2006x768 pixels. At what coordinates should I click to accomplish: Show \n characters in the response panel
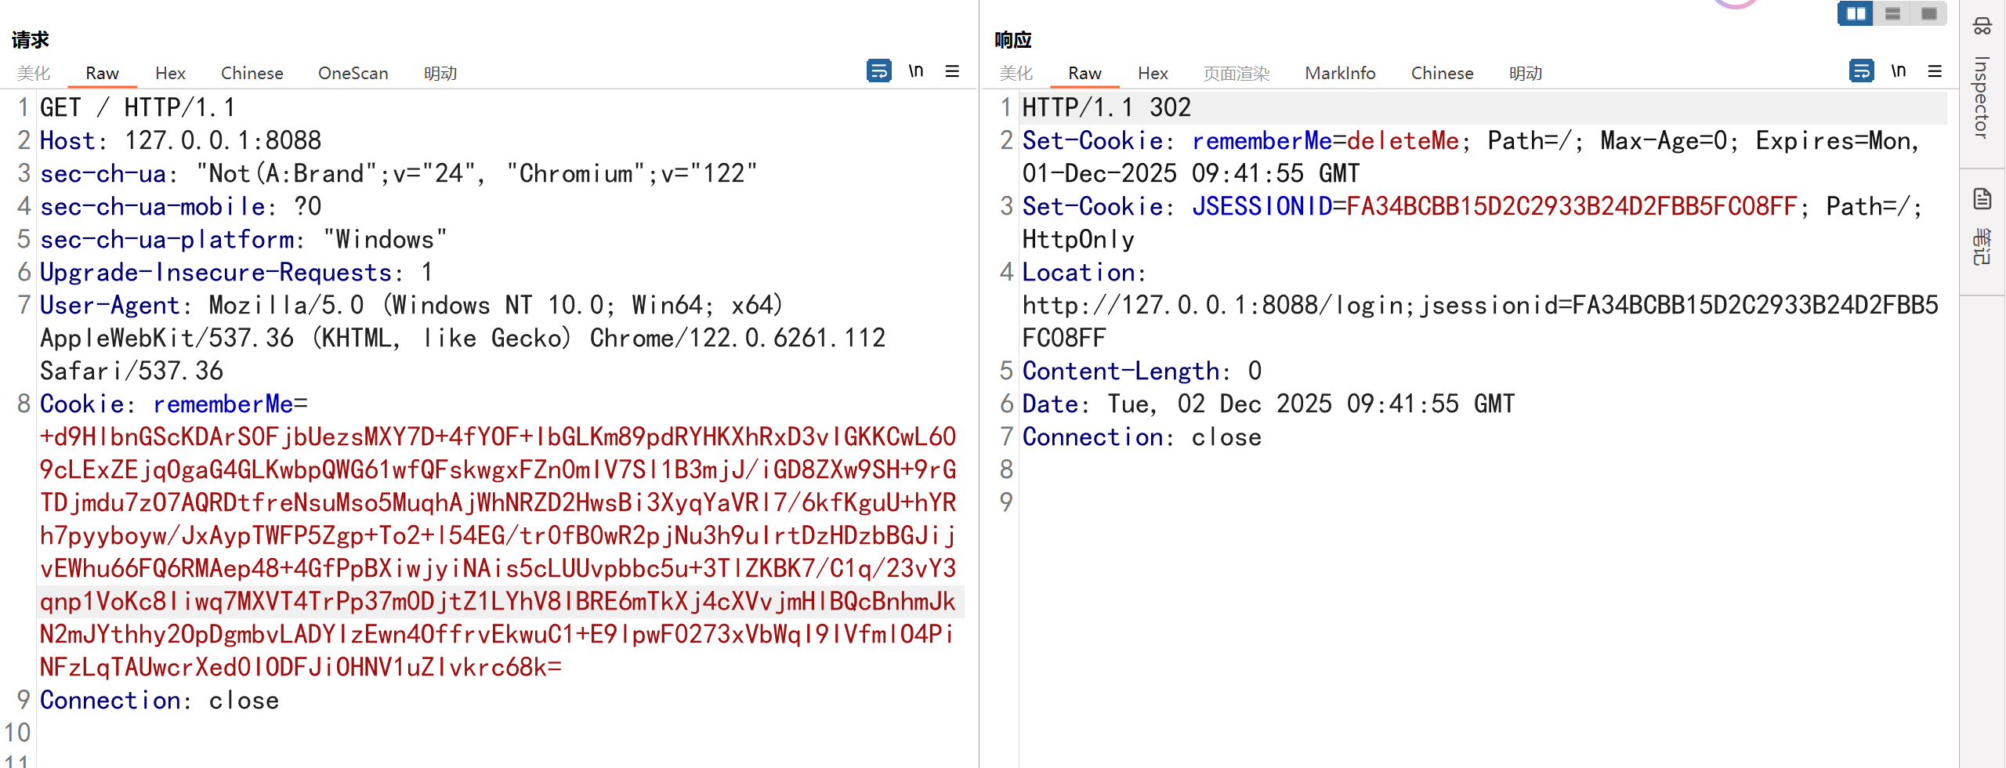point(1898,71)
